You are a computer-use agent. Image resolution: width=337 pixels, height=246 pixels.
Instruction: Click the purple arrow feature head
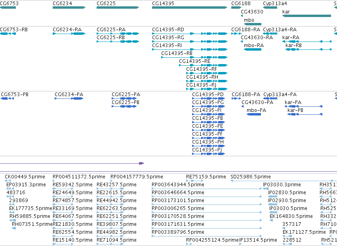[x=141, y=163]
